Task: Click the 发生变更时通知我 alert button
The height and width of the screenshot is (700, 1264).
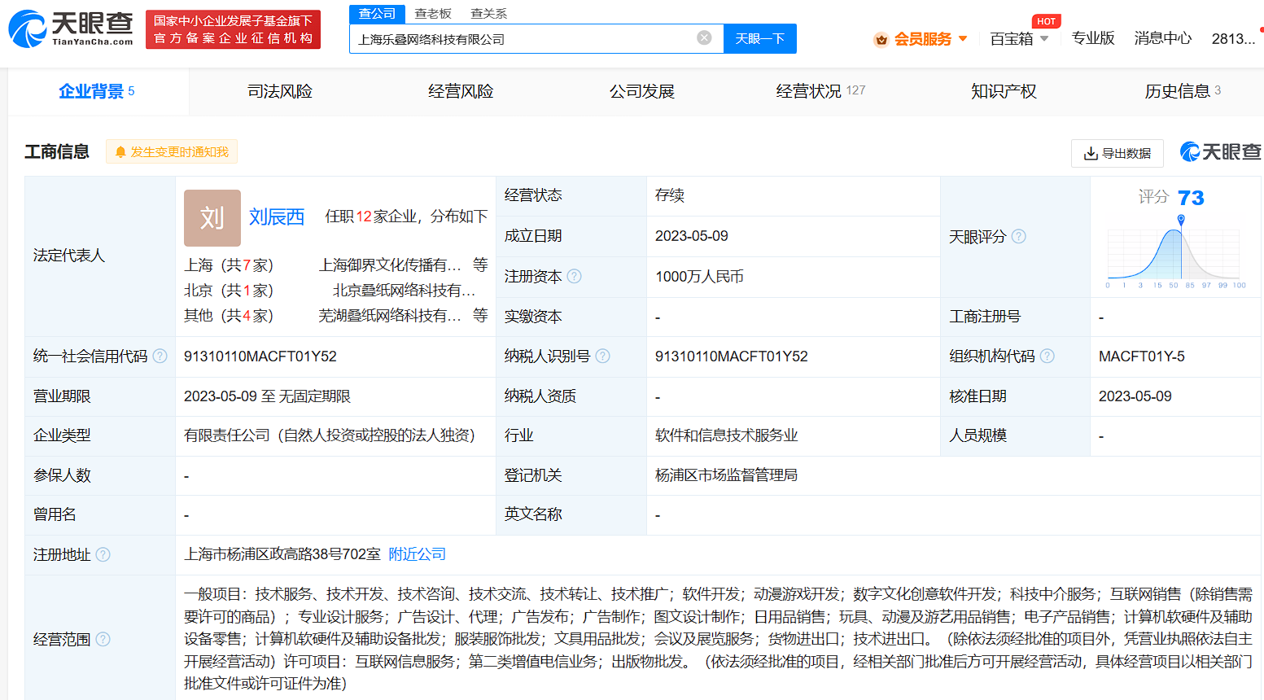Action: pyautogui.click(x=172, y=152)
